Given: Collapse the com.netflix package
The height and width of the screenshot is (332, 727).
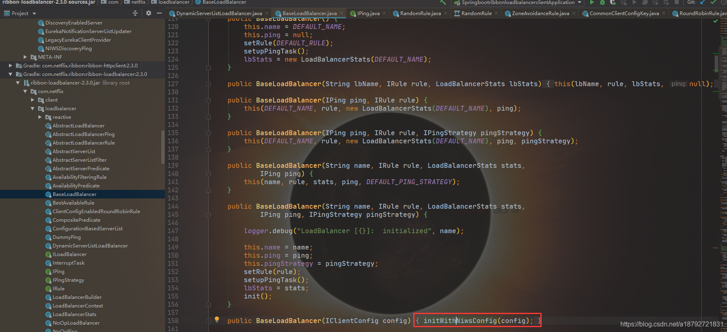Looking at the screenshot, I should [x=25, y=91].
